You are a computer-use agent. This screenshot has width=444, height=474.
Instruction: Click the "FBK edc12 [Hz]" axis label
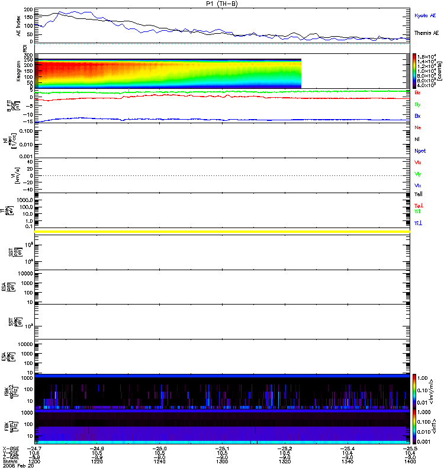point(11,391)
